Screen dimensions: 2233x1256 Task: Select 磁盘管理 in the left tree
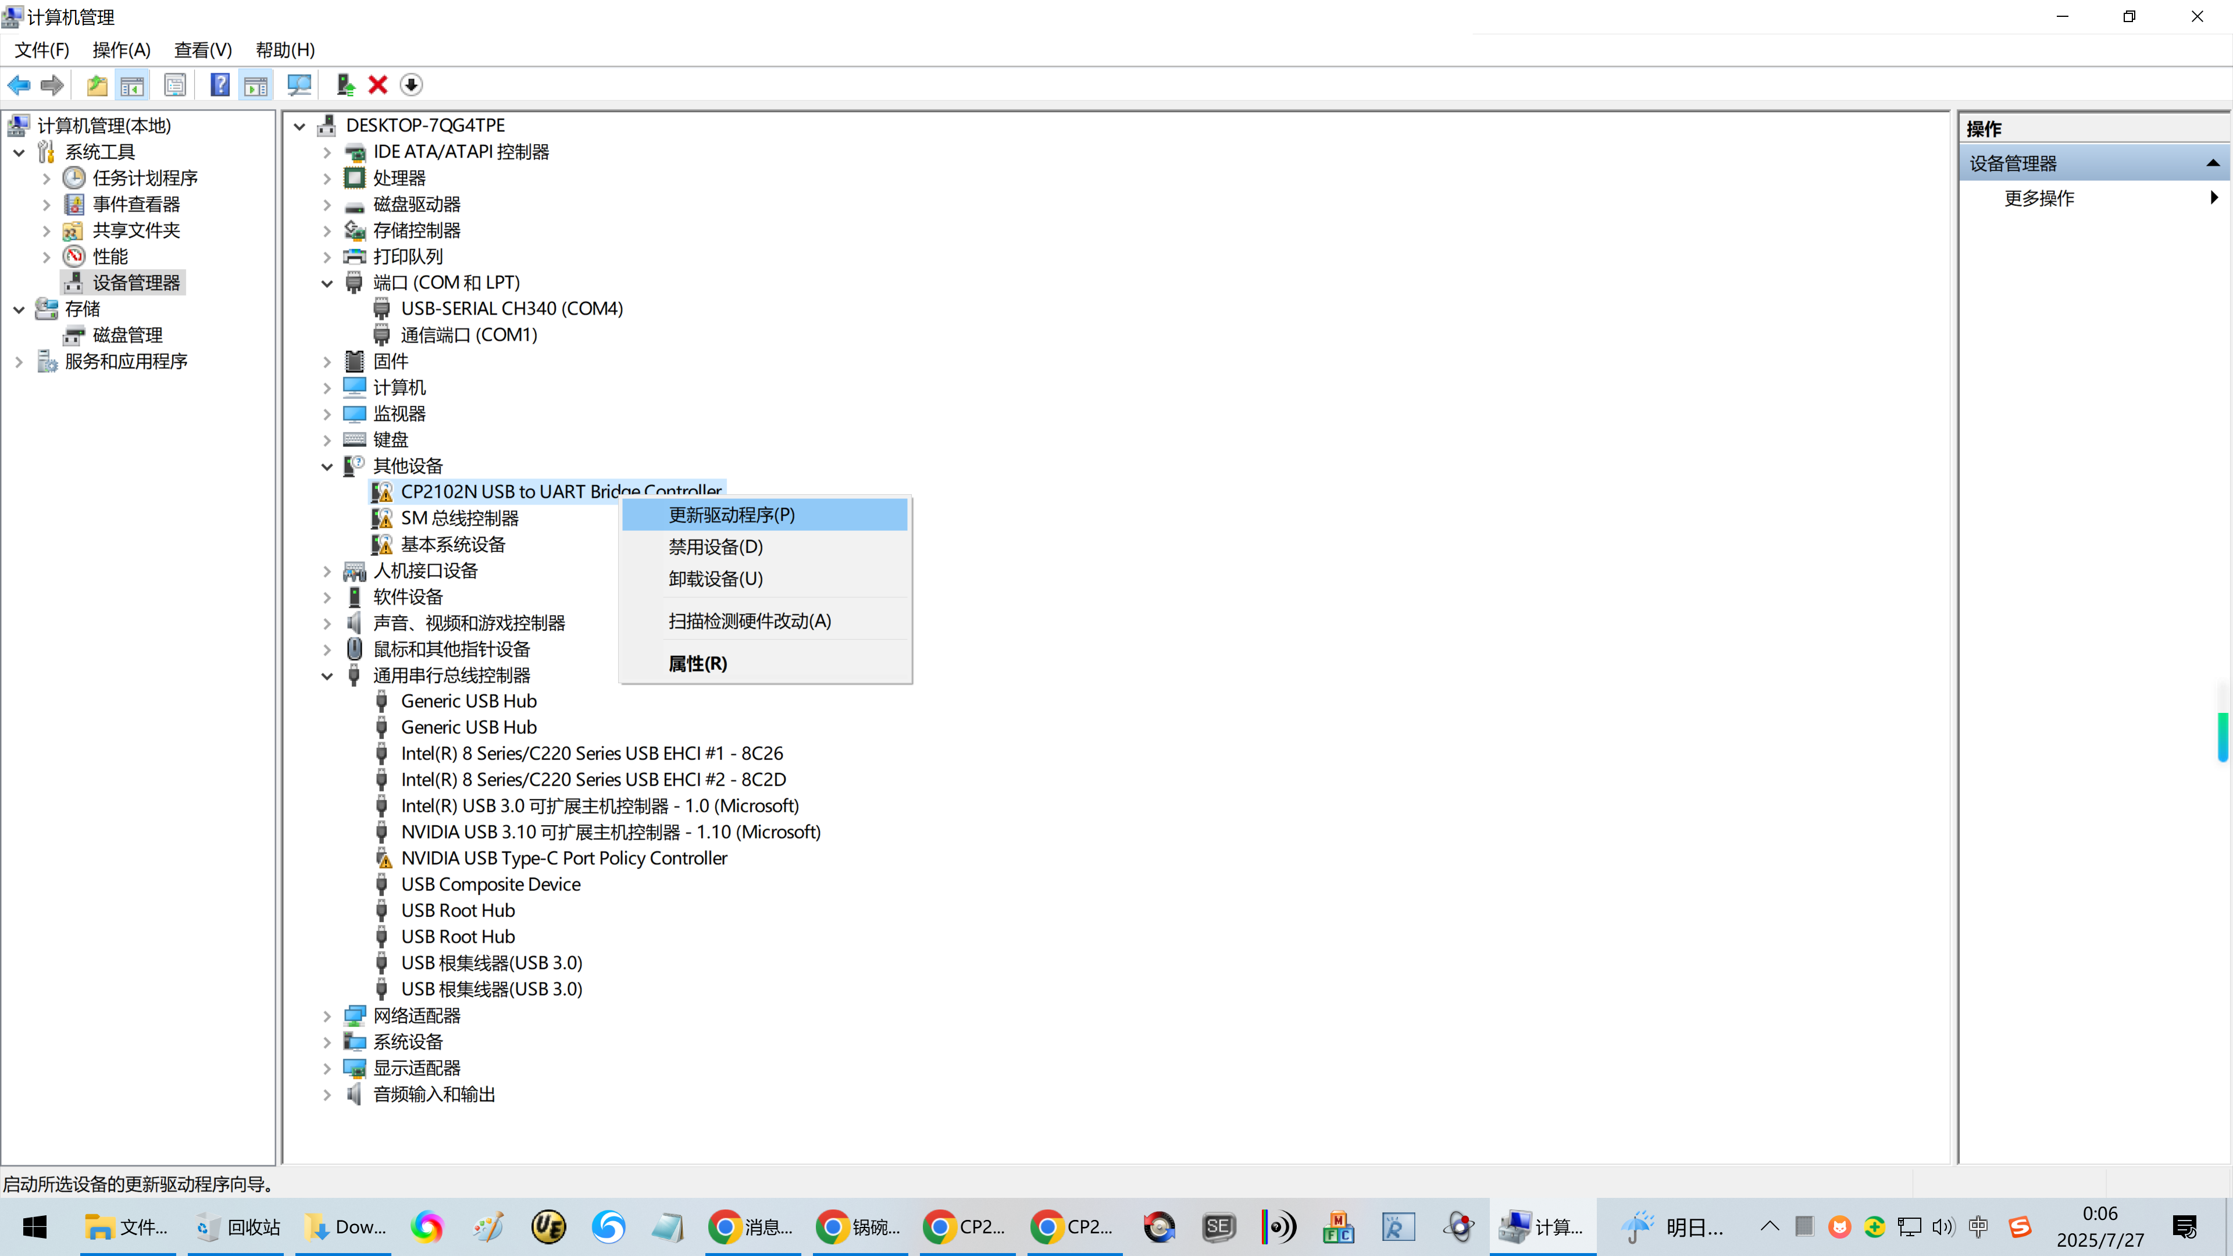click(x=127, y=336)
